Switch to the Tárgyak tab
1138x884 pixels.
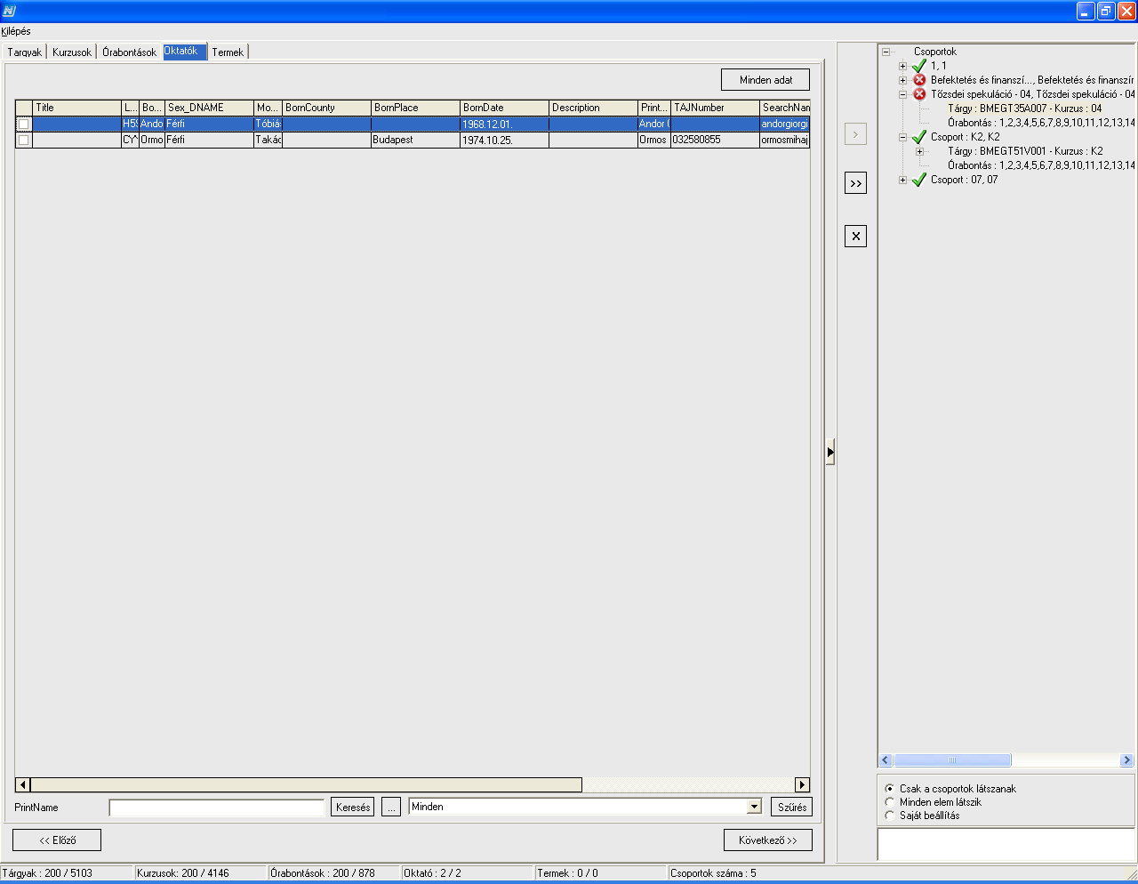(25, 52)
